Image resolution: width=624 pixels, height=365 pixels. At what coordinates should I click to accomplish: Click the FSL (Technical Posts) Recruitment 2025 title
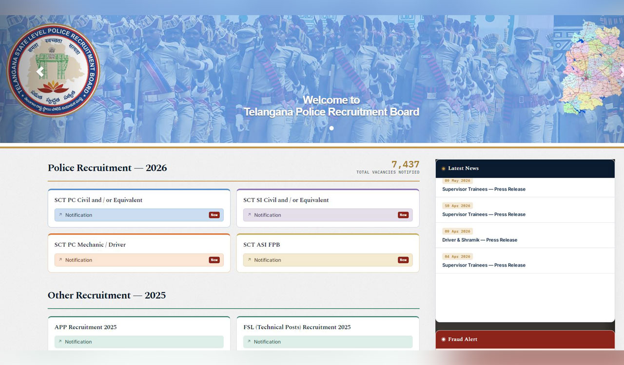point(297,327)
